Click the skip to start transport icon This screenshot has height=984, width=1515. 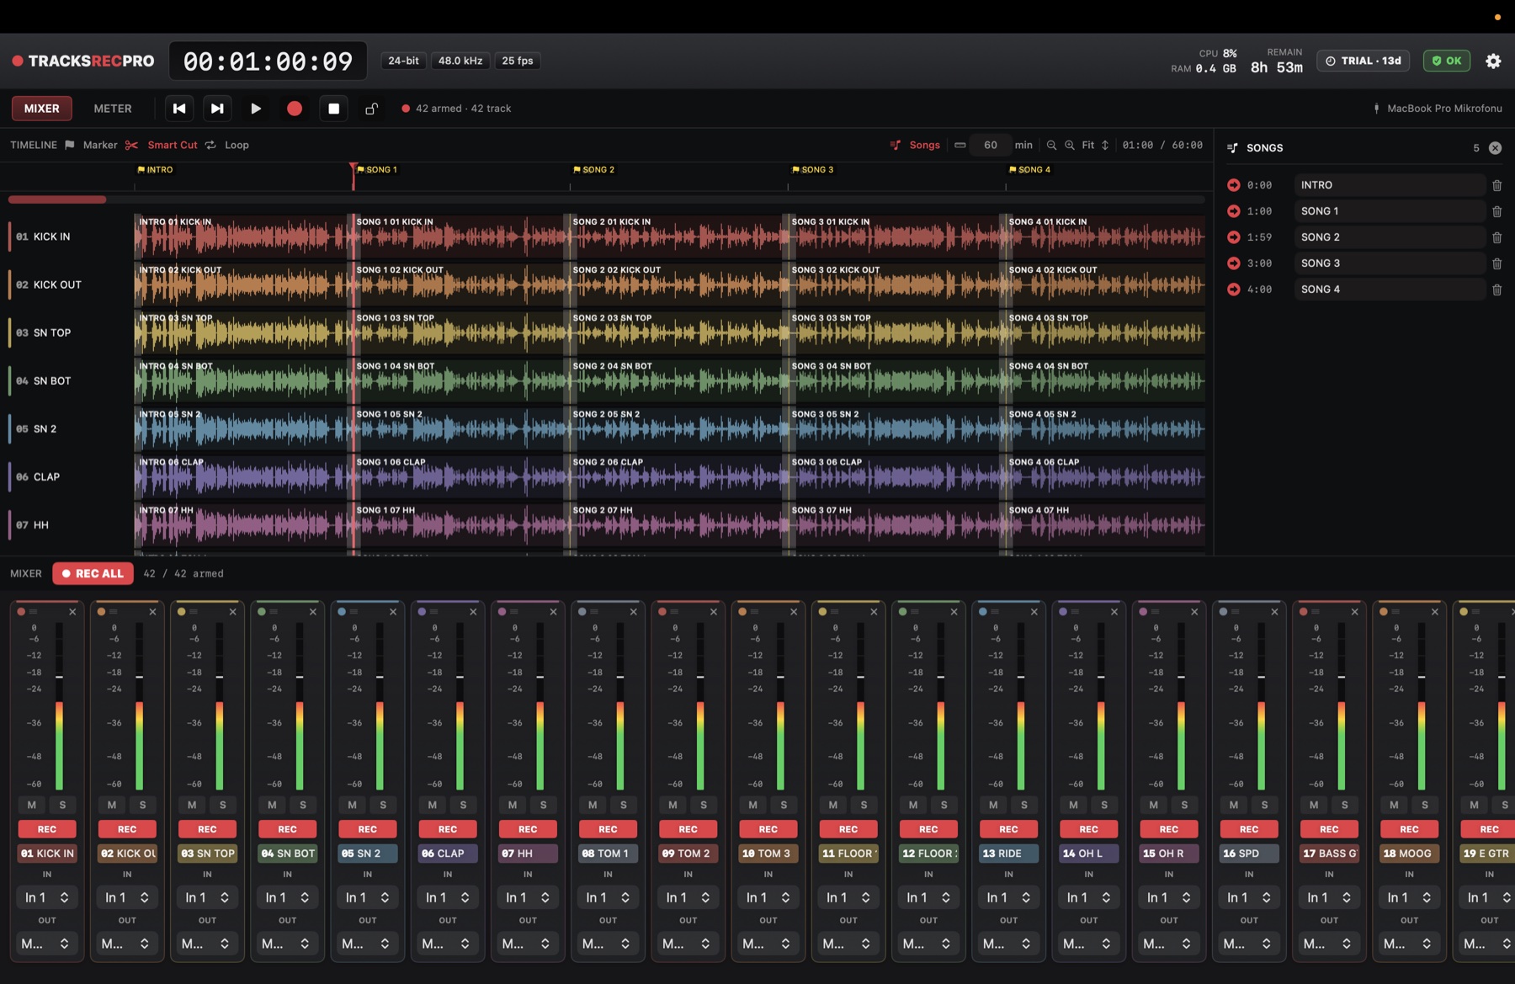[x=179, y=109]
